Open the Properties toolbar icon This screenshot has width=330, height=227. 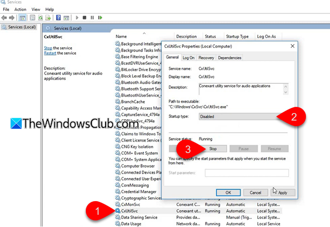(33, 17)
